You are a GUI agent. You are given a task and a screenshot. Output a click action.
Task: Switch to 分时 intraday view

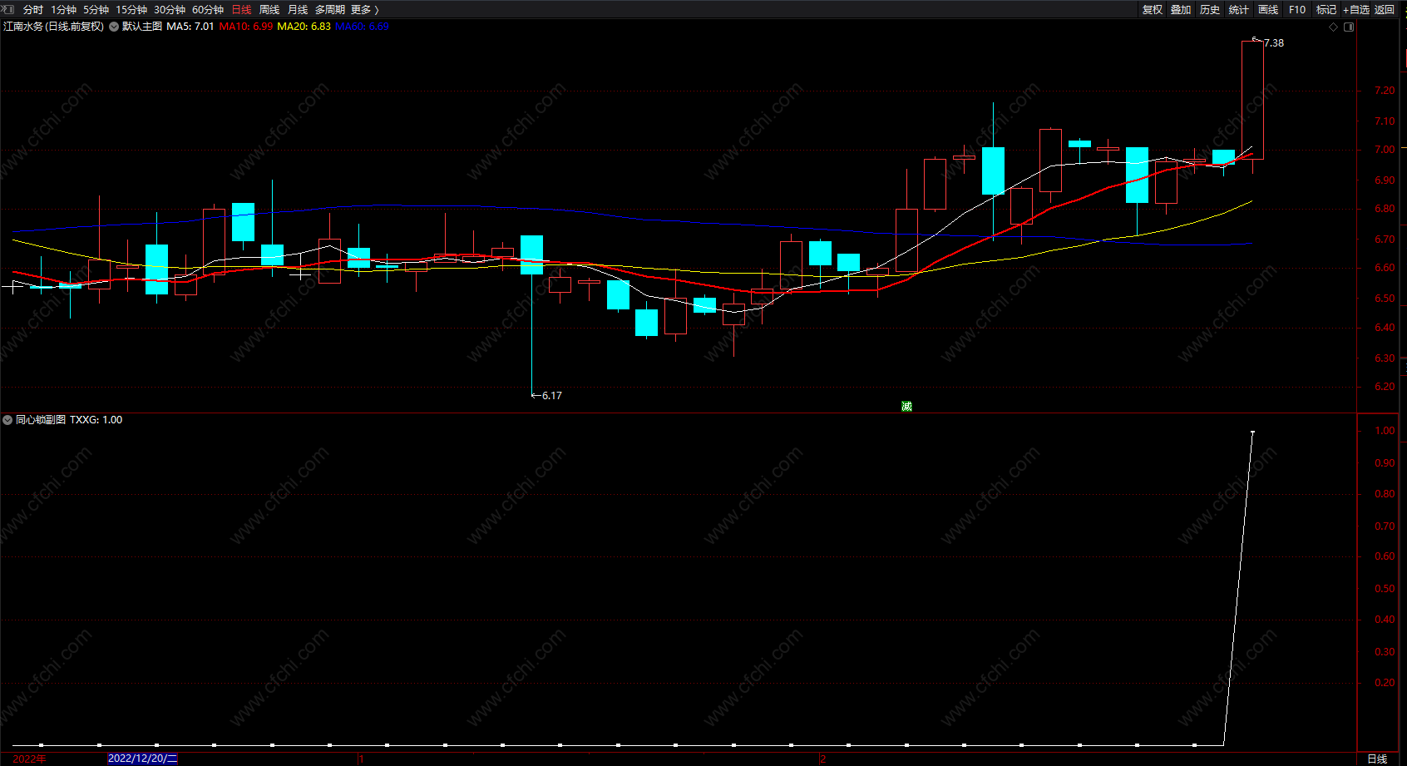point(33,10)
